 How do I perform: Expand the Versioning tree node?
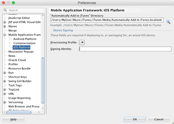5,102
